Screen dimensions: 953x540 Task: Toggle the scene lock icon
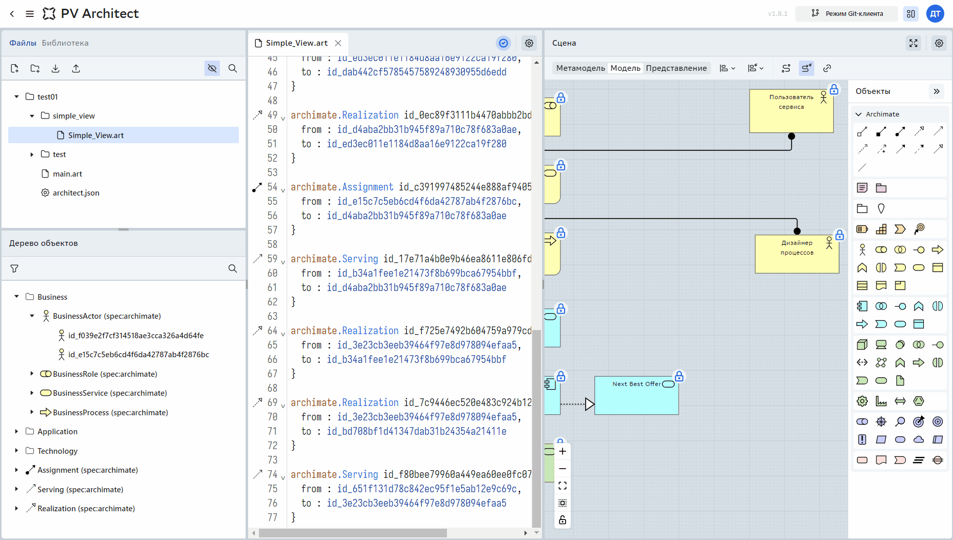563,520
